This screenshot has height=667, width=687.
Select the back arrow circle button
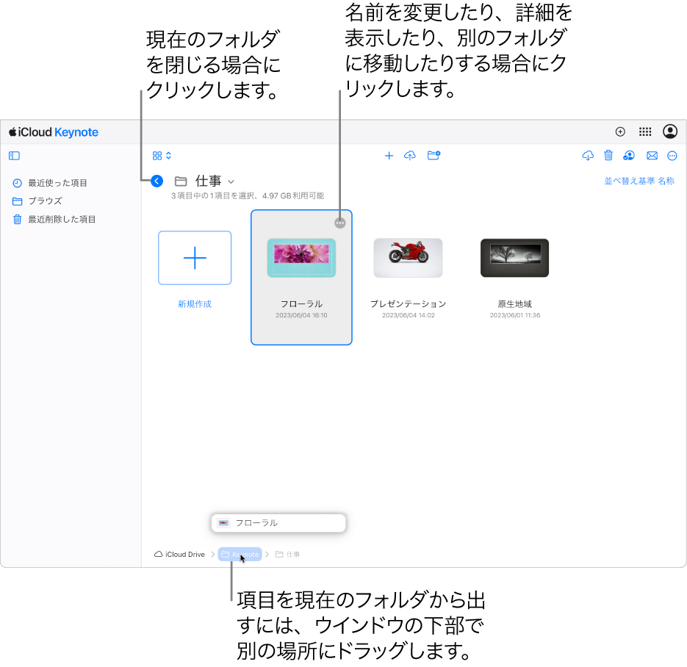point(157,181)
